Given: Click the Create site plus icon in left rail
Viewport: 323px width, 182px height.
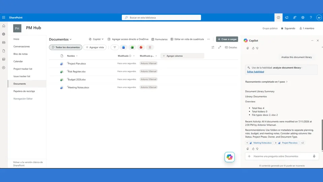Looking at the screenshot, I should (4, 68).
